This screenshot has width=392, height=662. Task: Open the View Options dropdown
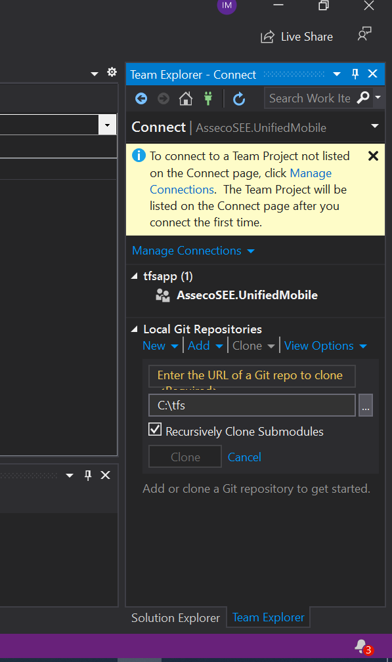click(325, 346)
